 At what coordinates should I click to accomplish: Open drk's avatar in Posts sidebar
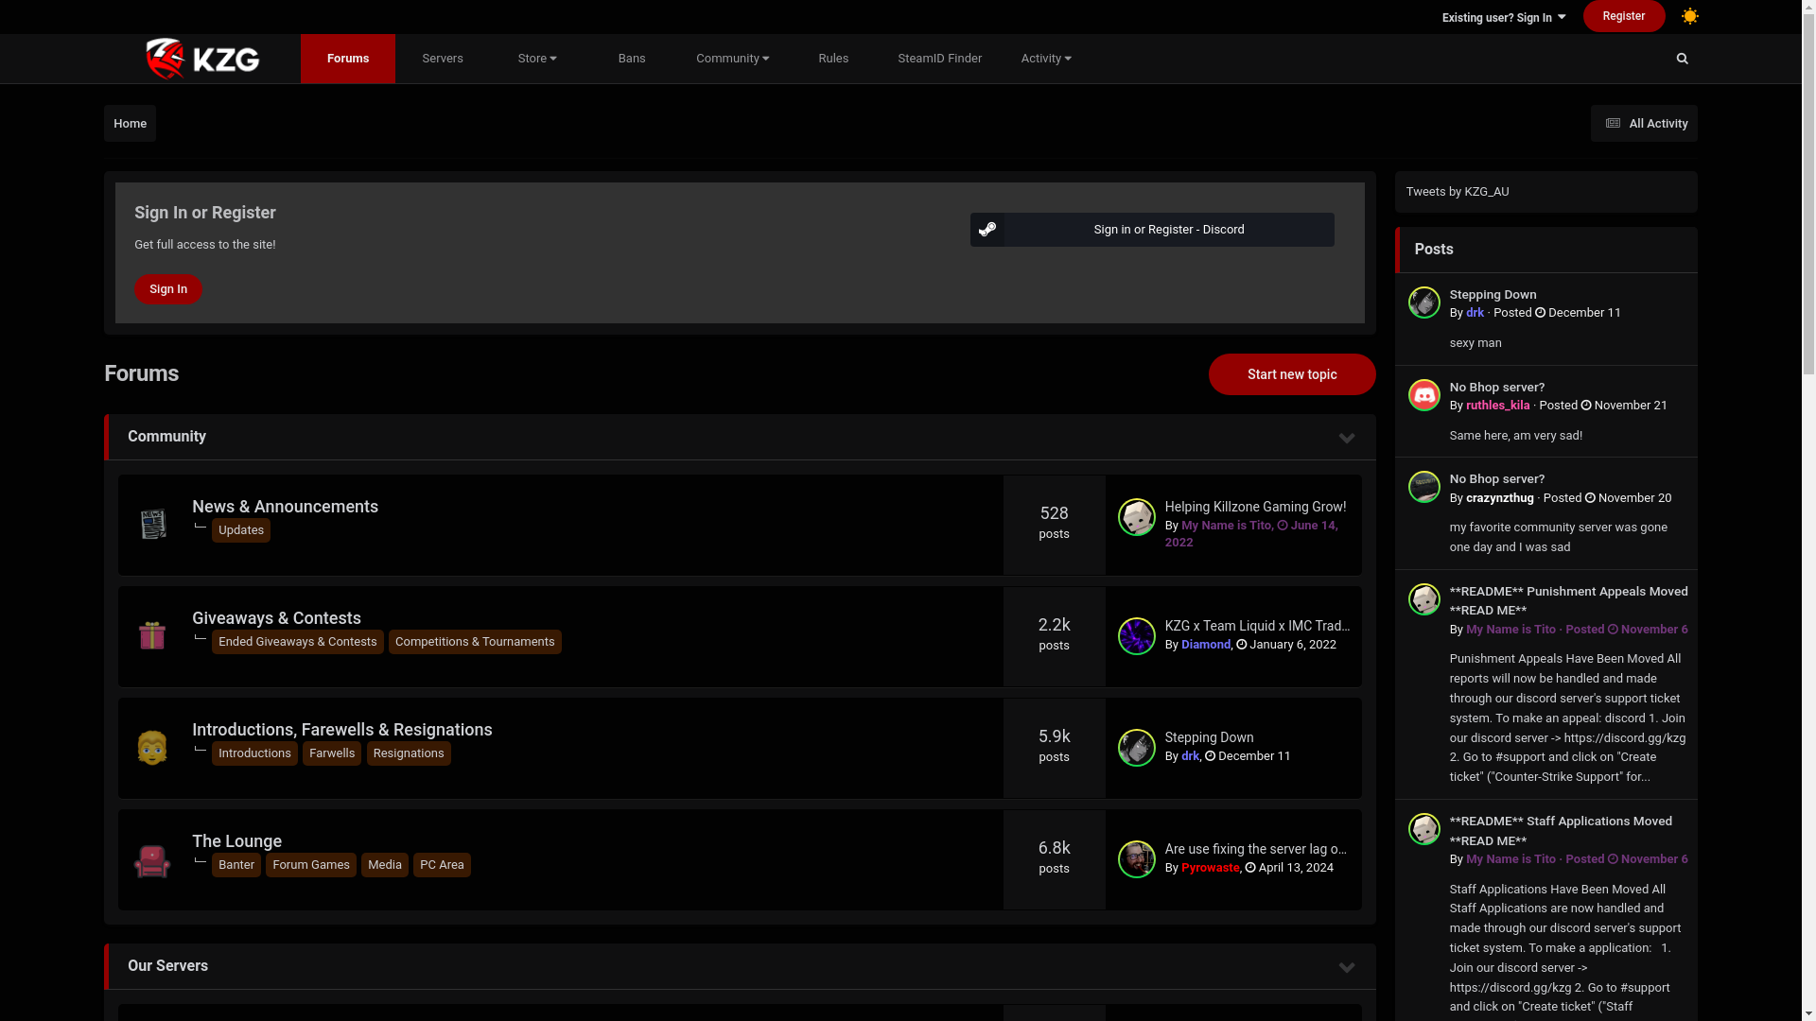coord(1424,303)
